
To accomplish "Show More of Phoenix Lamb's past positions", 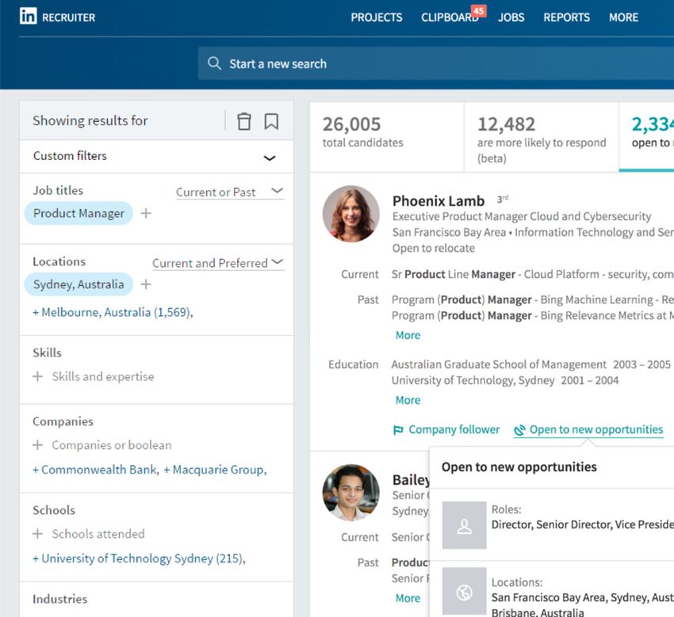I will (x=408, y=335).
